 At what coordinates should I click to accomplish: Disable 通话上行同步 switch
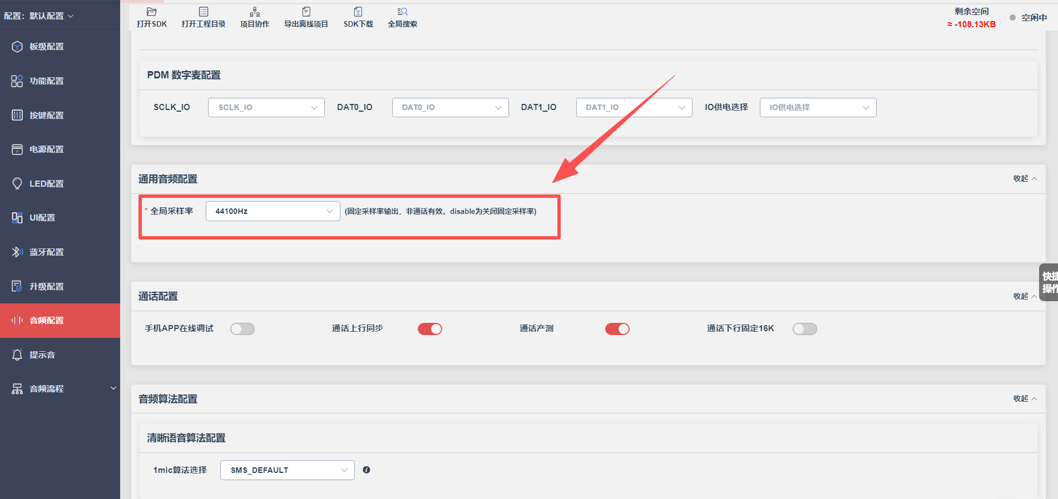[x=430, y=329]
